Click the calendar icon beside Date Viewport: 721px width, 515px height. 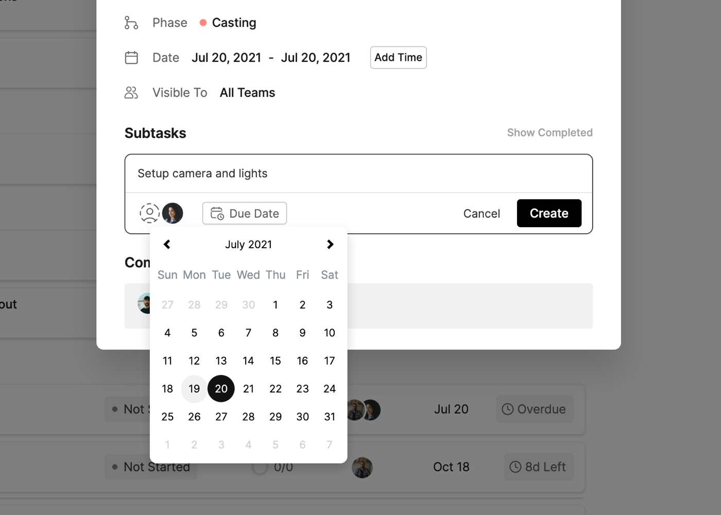pos(131,58)
